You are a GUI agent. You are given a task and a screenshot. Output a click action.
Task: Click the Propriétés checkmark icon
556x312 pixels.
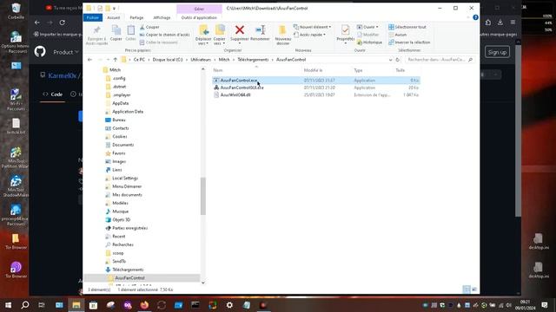coord(346,30)
